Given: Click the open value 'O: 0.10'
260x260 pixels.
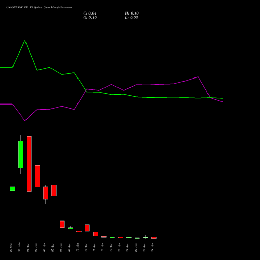Looking at the screenshot, I should 90,18.
